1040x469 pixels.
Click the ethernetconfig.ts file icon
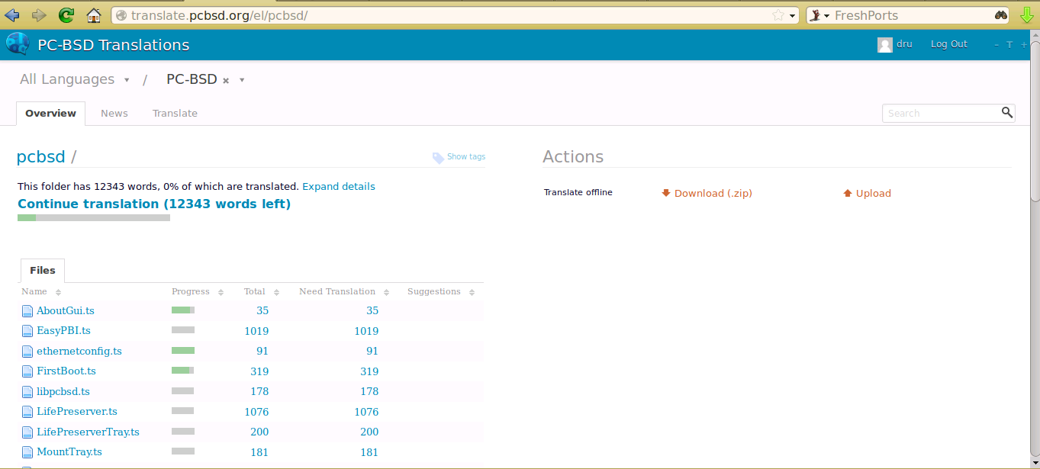(x=27, y=352)
